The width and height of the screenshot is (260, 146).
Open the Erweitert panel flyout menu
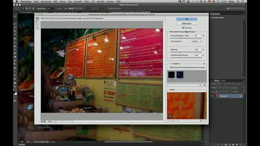[x=204, y=64]
